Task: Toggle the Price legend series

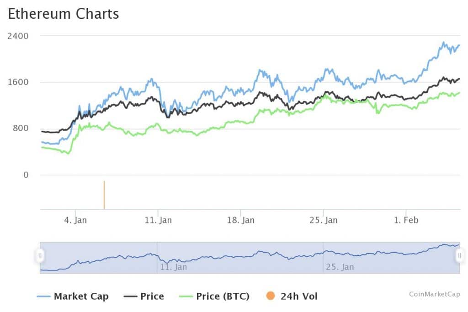Action: [x=152, y=296]
